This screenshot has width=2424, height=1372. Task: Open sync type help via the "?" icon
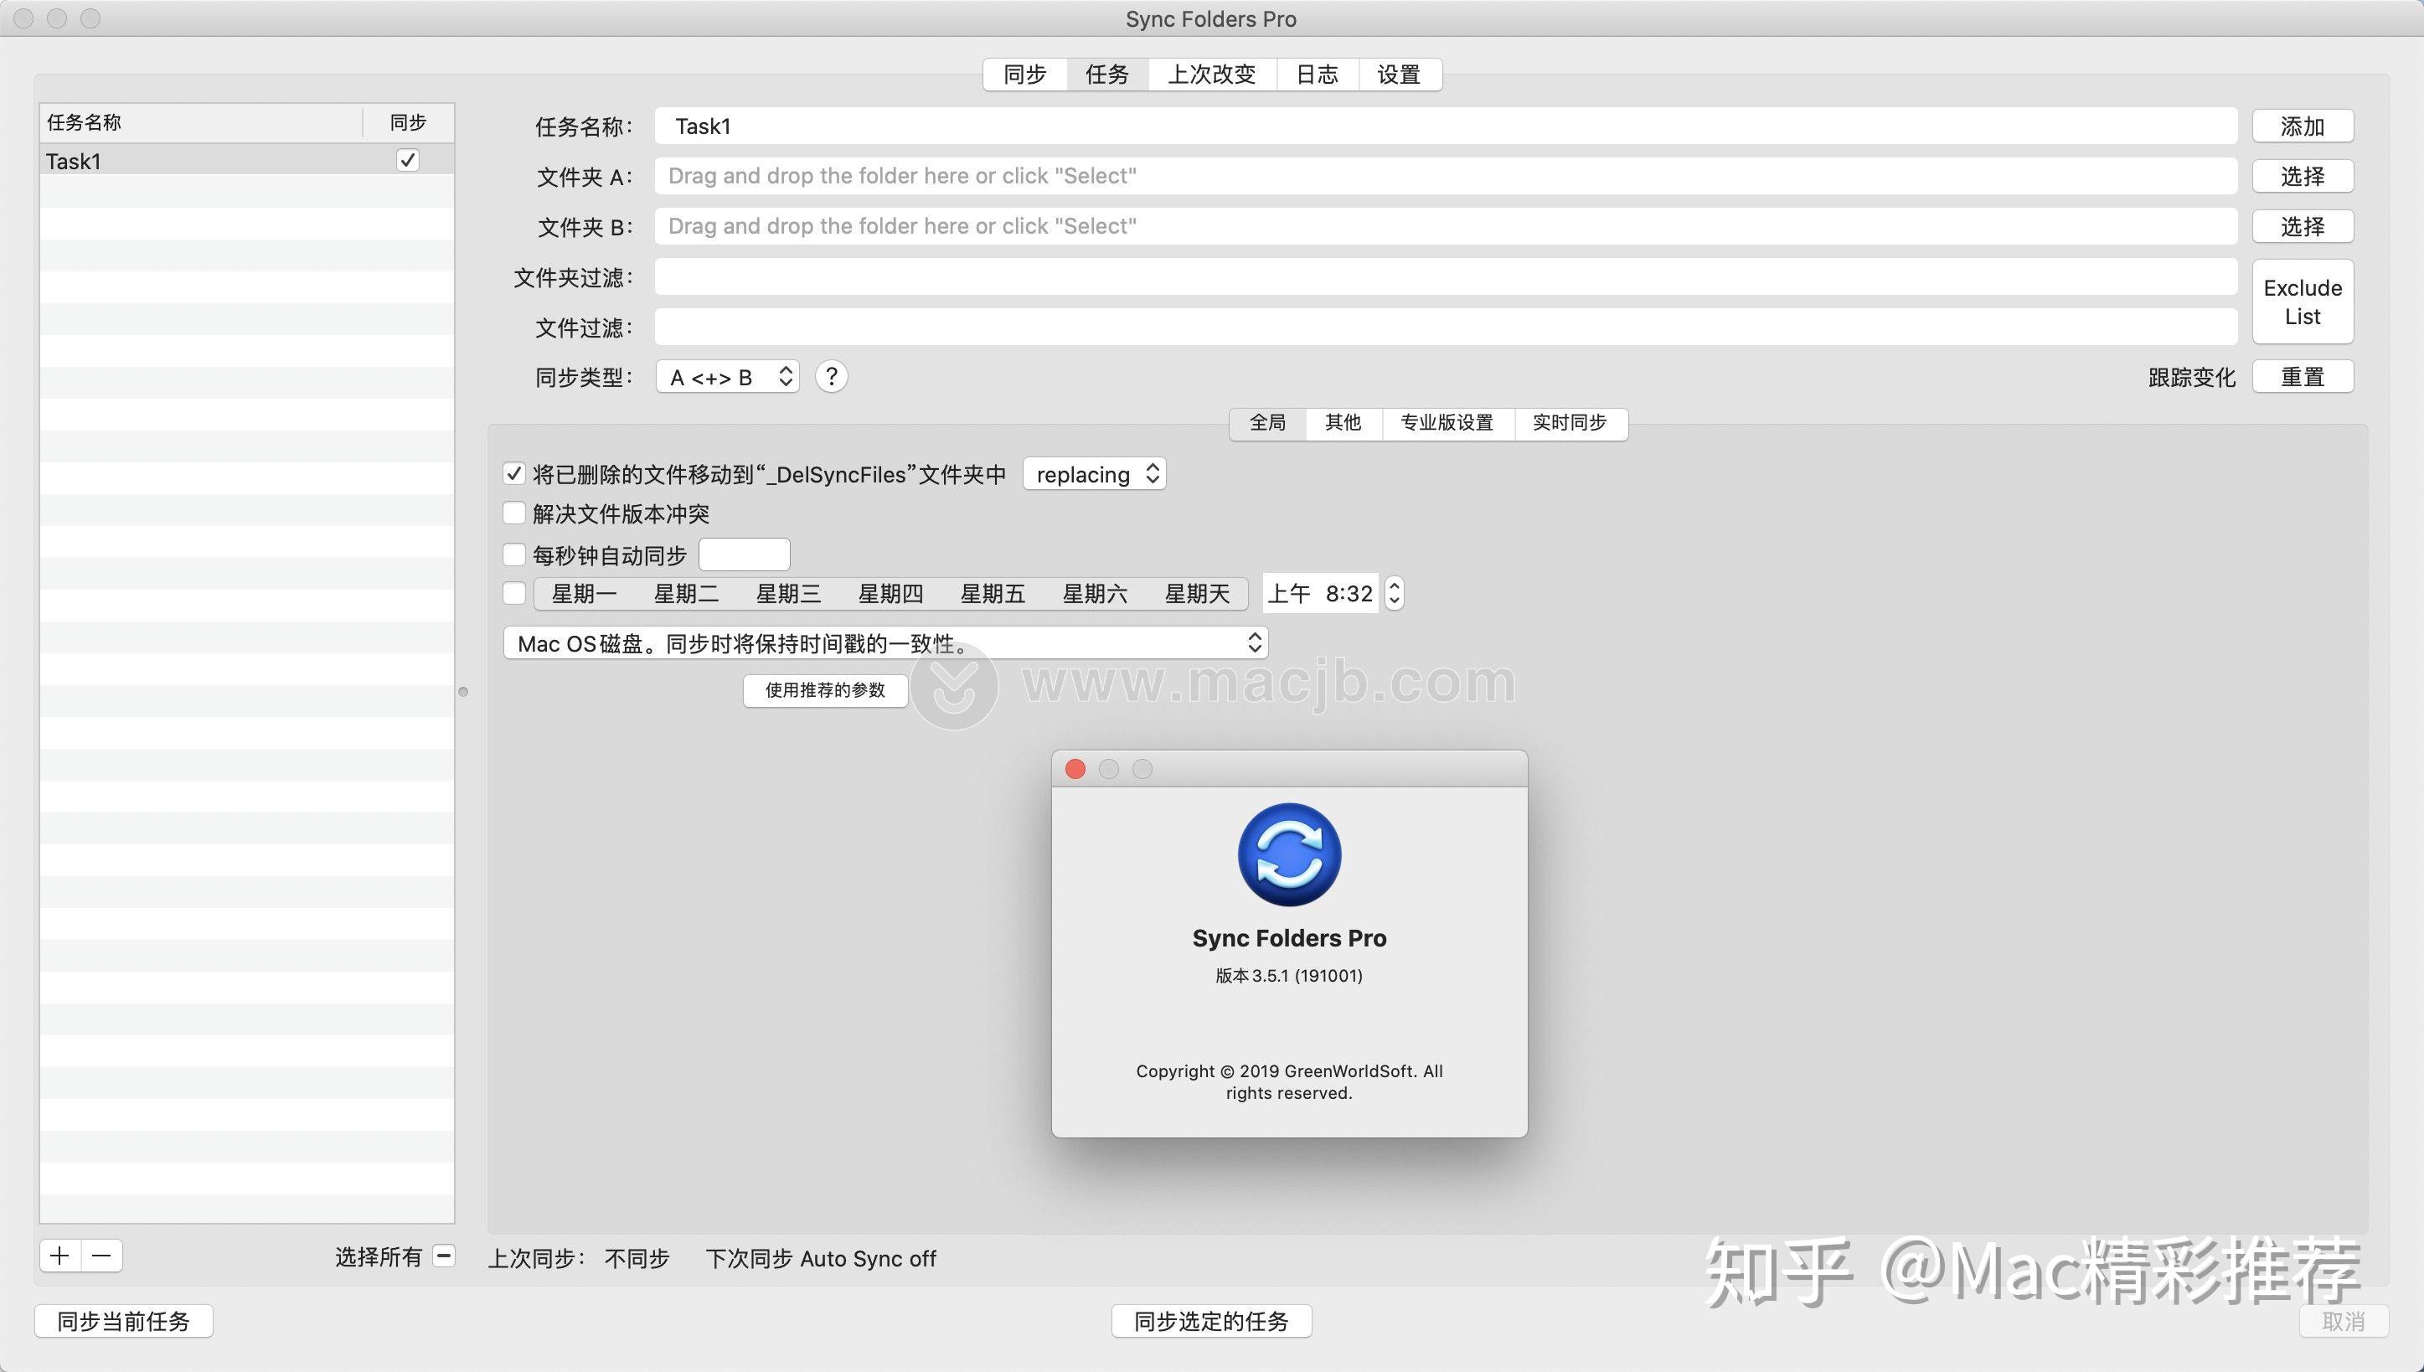click(x=830, y=376)
